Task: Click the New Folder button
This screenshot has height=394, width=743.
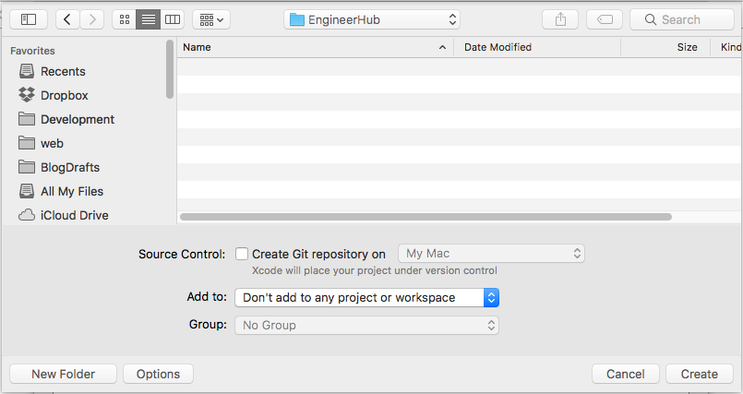Action: pos(63,374)
